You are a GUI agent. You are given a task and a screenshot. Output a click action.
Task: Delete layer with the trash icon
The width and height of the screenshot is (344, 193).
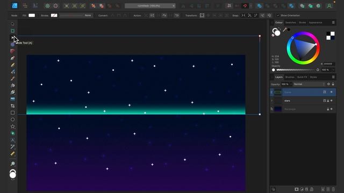333,189
